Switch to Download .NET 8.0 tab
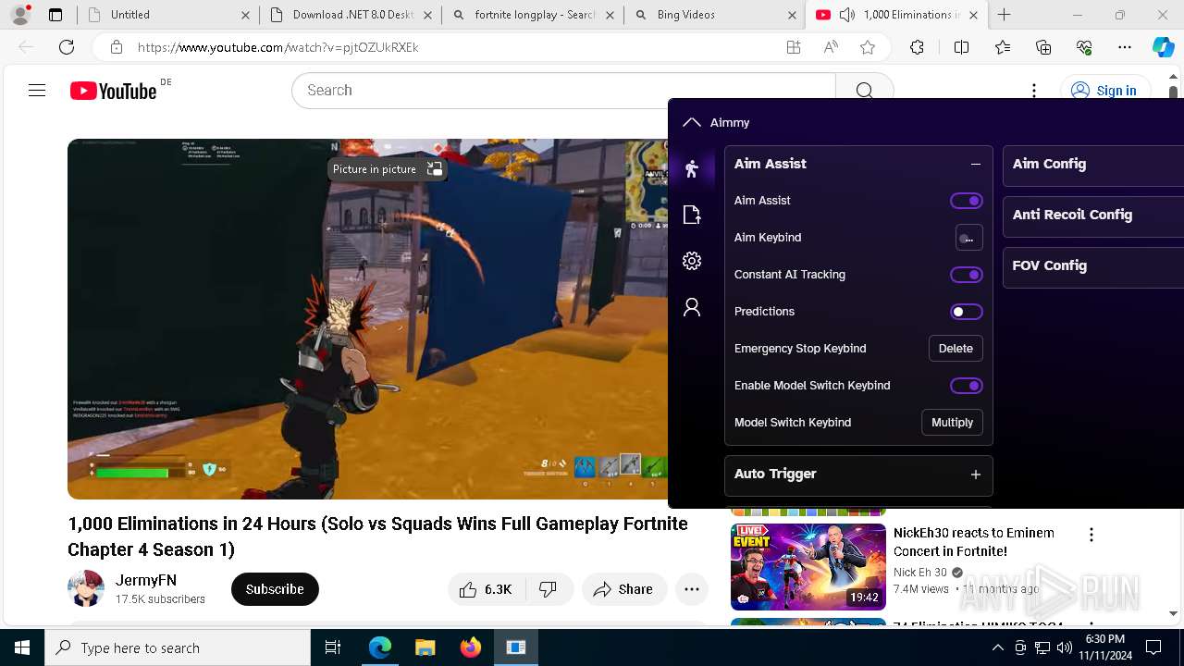Screen dimensions: 1184x666 tap(350, 15)
